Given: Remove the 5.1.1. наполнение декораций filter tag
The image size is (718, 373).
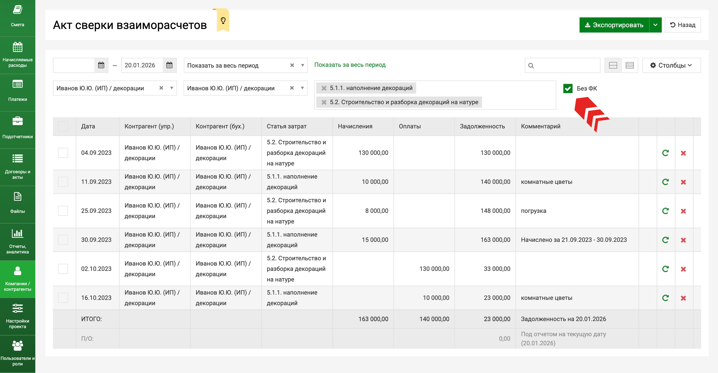Looking at the screenshot, I should click(324, 88).
